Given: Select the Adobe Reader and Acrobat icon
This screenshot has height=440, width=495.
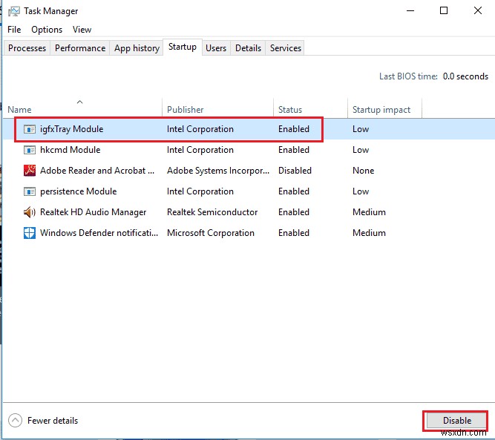Looking at the screenshot, I should [x=30, y=171].
